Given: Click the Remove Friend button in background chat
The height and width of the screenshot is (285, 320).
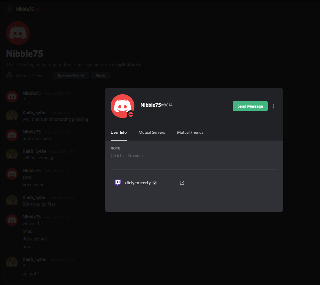Looking at the screenshot, I should coord(70,76).
